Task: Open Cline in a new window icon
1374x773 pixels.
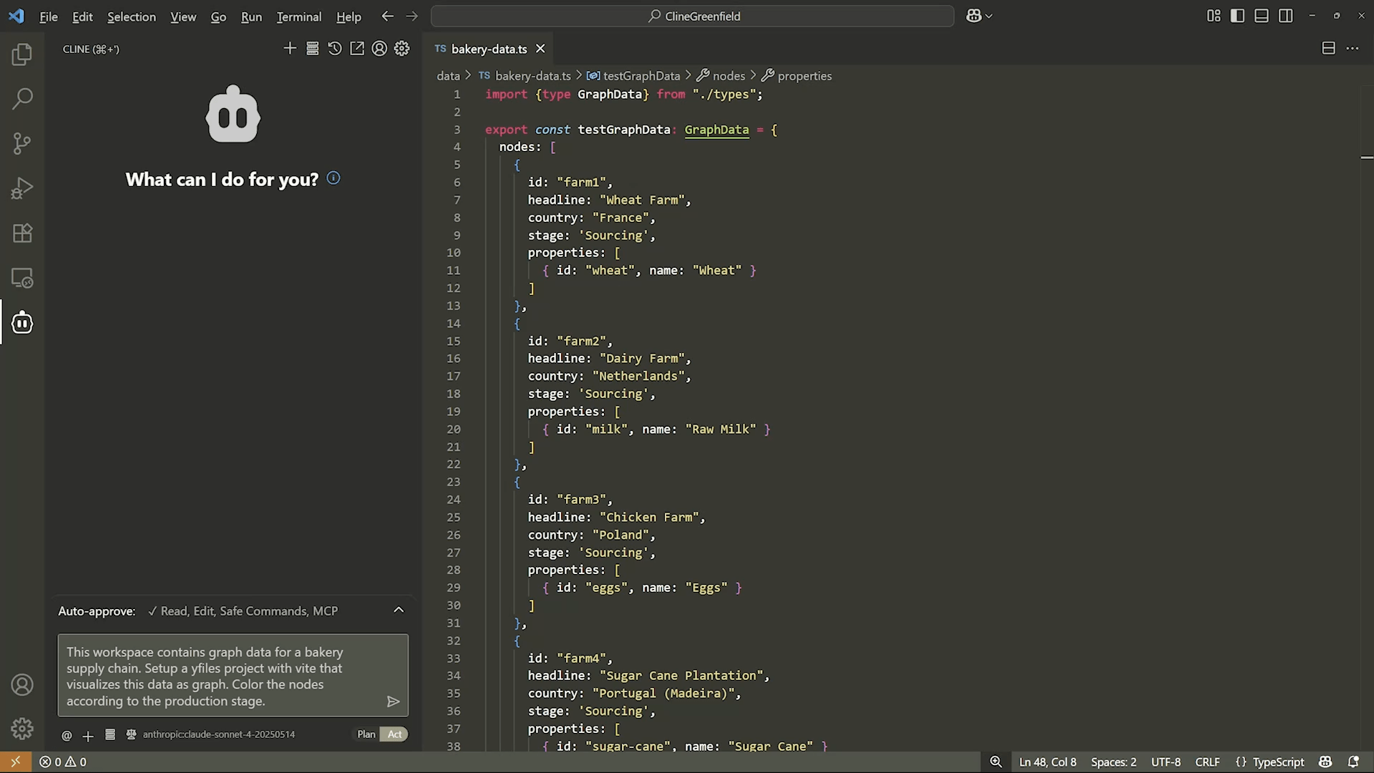Action: [357, 49]
